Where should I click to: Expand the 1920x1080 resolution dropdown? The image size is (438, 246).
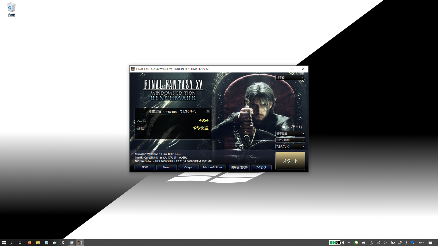290,140
